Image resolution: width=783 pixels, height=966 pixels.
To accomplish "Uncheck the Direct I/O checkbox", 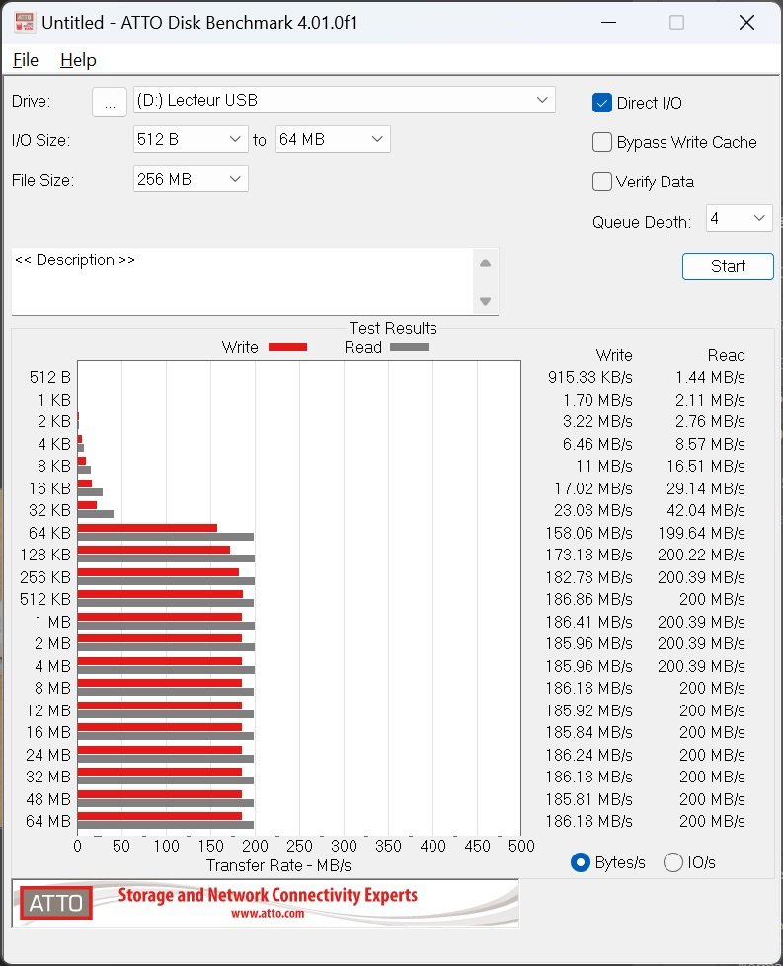I will click(x=601, y=103).
